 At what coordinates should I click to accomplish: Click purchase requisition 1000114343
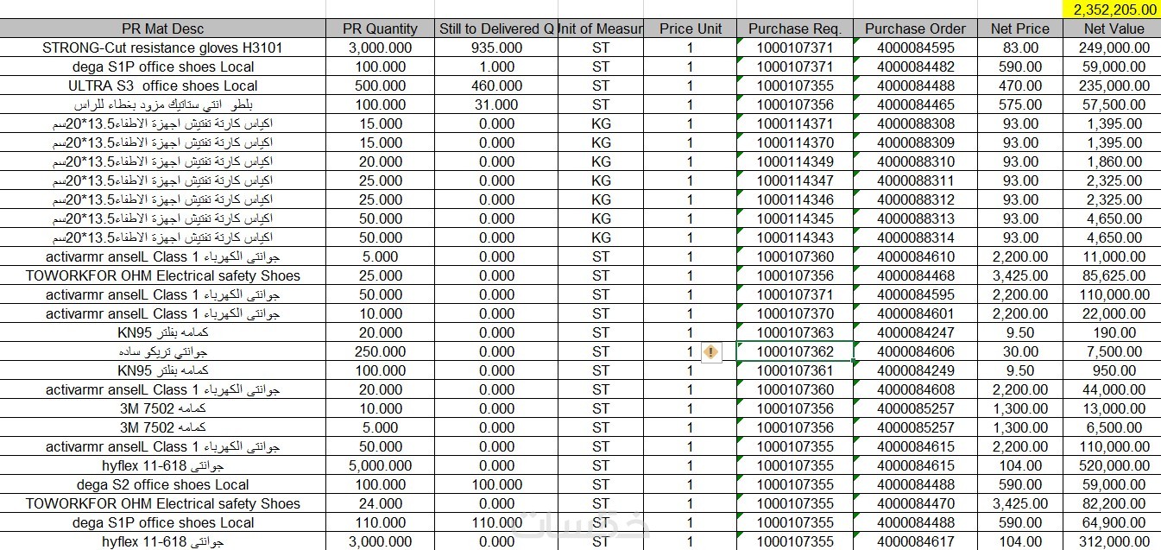tap(795, 237)
